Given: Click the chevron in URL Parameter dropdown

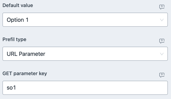Looking at the screenshot, I should pos(162,54).
